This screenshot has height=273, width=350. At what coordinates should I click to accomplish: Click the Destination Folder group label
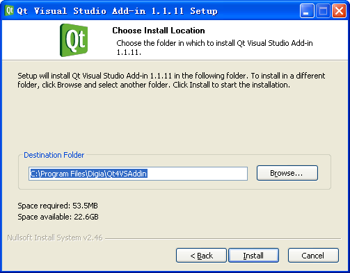pos(54,155)
